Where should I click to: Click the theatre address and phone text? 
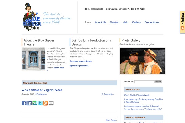coord(114,9)
